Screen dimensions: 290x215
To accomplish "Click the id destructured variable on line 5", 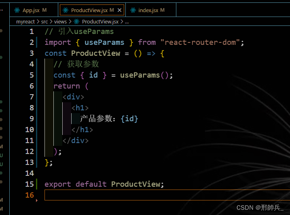I will (x=93, y=75).
